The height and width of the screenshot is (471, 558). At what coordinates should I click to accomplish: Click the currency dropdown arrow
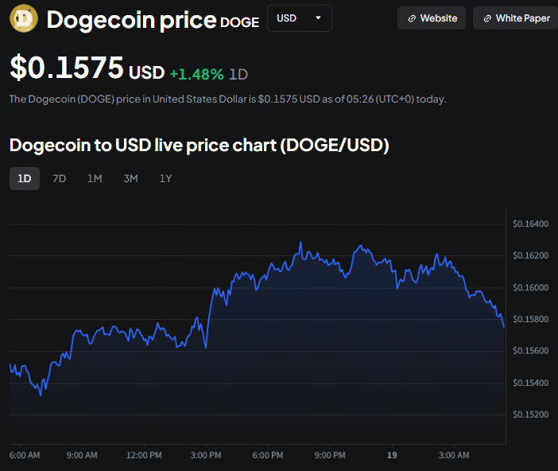pos(319,18)
